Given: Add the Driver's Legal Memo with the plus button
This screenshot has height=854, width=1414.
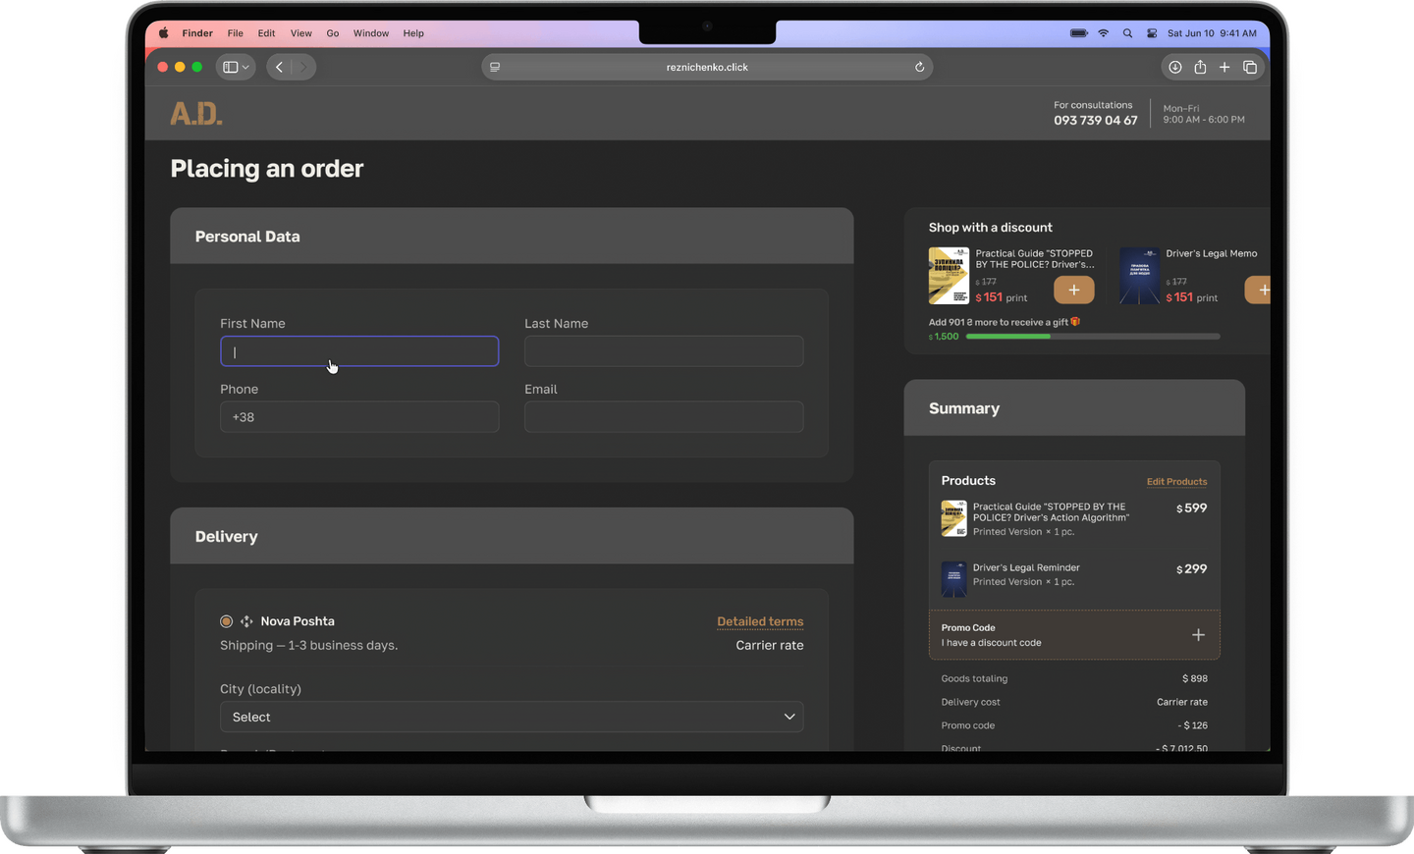Looking at the screenshot, I should [1259, 290].
